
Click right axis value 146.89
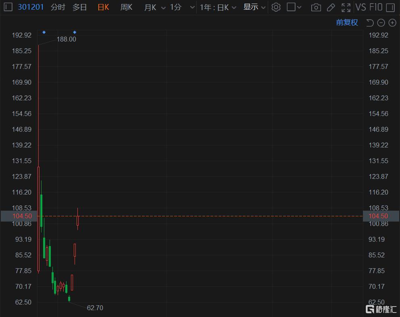click(x=378, y=129)
